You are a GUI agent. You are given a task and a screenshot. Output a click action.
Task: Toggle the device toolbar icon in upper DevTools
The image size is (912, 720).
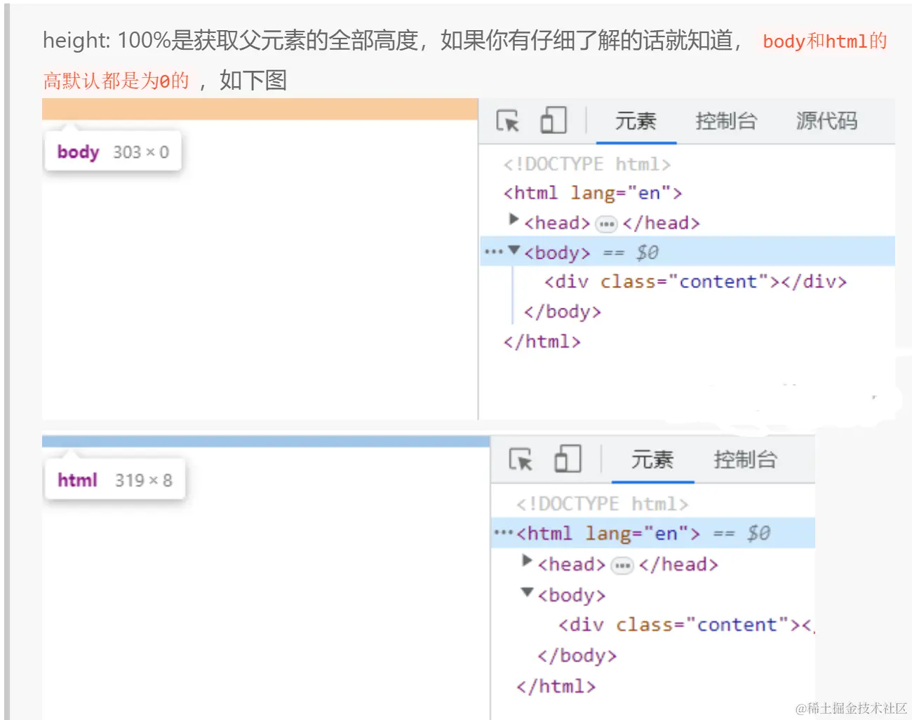tap(554, 121)
